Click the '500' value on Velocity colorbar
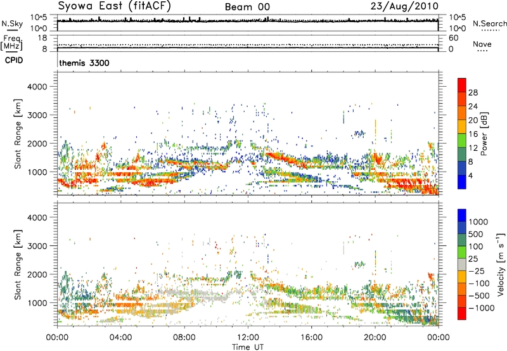This screenshot has height=351, width=507. tap(476, 234)
